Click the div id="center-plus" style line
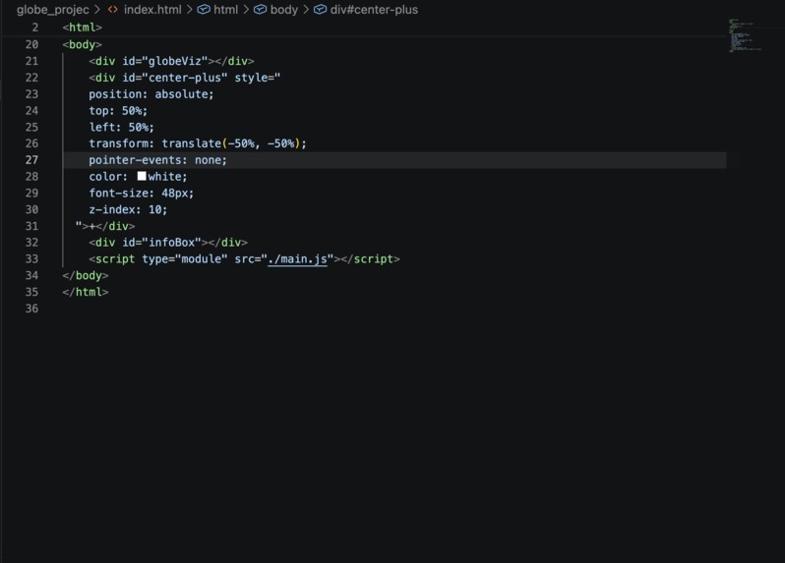Image resolution: width=785 pixels, height=563 pixels. (185, 78)
